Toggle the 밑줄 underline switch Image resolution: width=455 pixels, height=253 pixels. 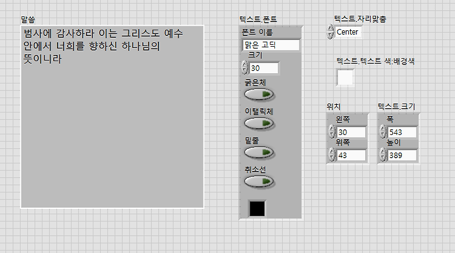(x=259, y=153)
